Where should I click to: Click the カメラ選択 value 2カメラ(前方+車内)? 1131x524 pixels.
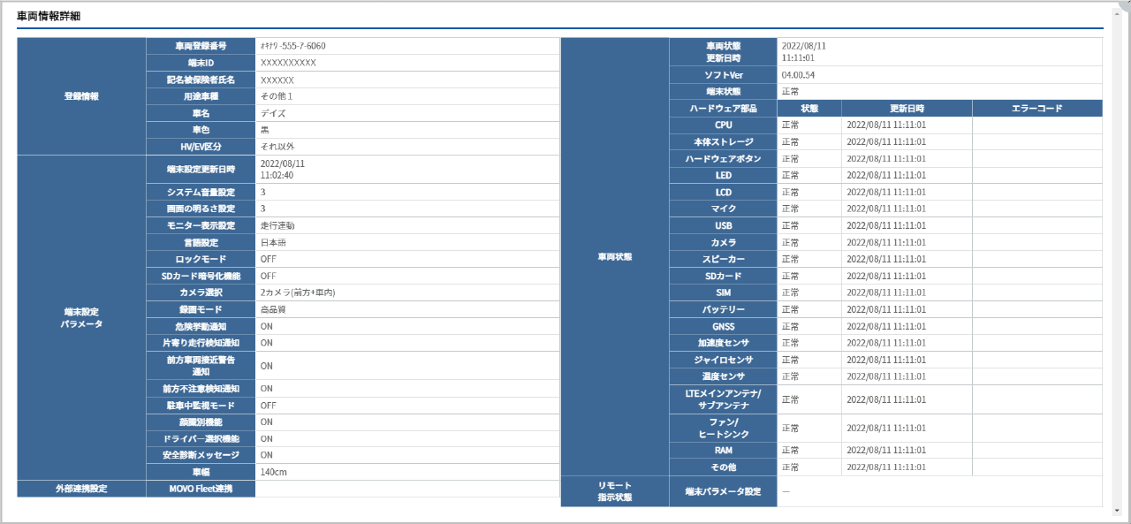click(x=298, y=292)
